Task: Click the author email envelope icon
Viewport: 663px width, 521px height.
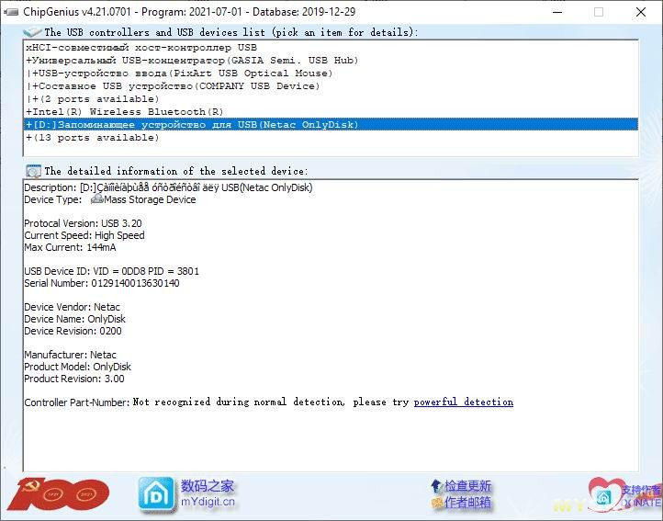Action: click(437, 503)
